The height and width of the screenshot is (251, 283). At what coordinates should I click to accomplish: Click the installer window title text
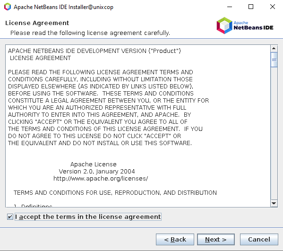coord(63,7)
